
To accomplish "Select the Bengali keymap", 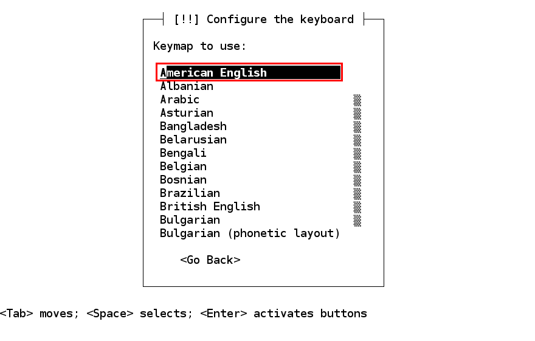I will tap(183, 153).
